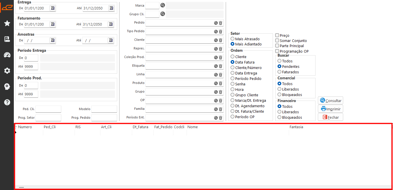This screenshot has height=190, width=393.
Task: Open calendar picker for Entrega De date
Action: 52,8
